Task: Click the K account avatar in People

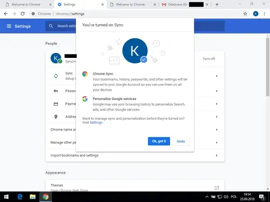Action: pyautogui.click(x=56, y=58)
